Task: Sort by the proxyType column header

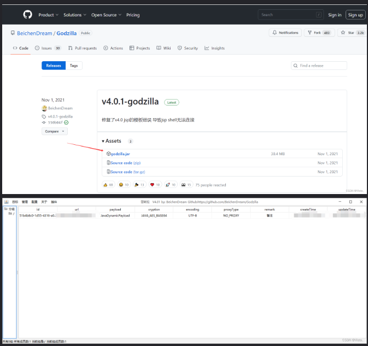Action: (231, 209)
